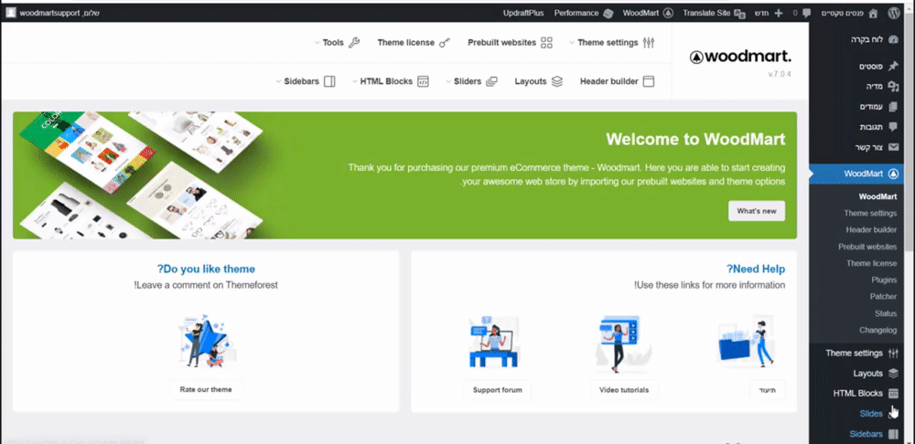The image size is (915, 444).
Task: Click the Translate Site icon
Action: [740, 13]
